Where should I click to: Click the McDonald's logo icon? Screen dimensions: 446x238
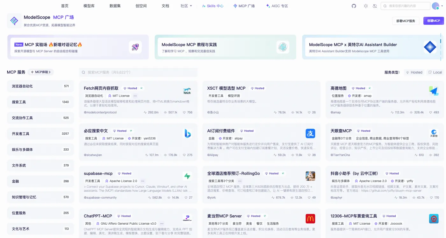click(x=310, y=219)
